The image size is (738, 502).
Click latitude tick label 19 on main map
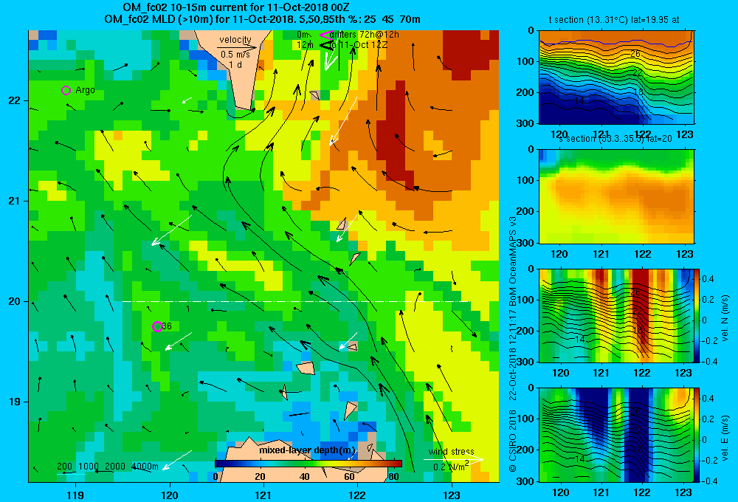[15, 402]
